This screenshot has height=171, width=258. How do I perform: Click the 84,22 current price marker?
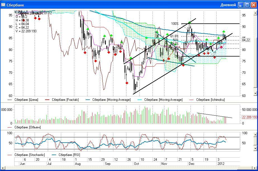(246, 40)
